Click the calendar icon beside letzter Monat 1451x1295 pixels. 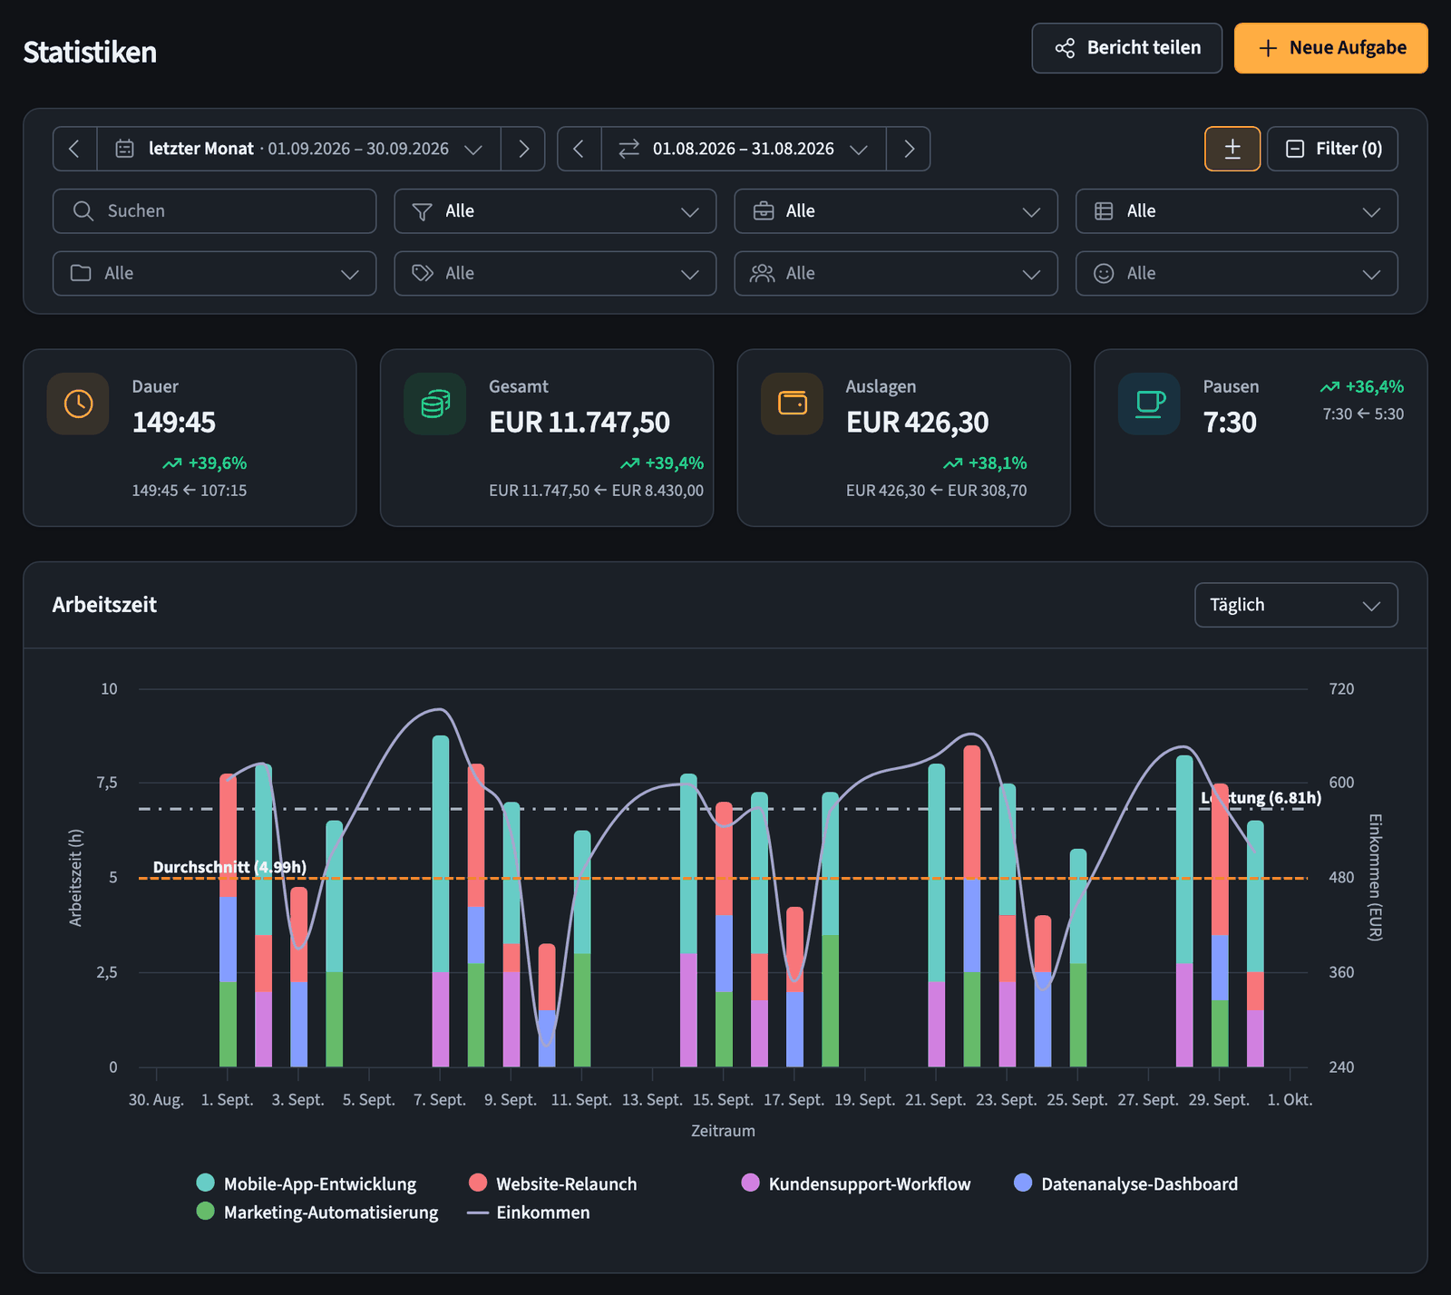[125, 149]
